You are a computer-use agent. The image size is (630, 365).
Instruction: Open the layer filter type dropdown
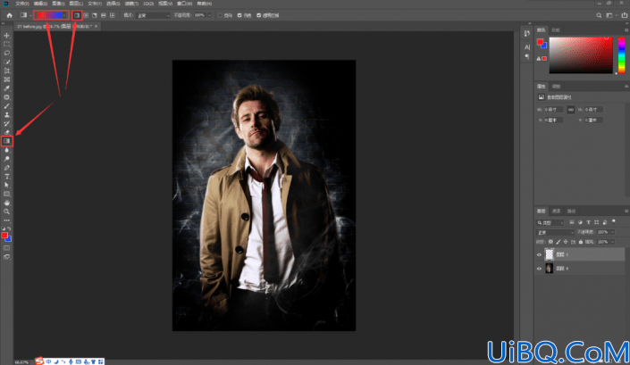[550, 222]
